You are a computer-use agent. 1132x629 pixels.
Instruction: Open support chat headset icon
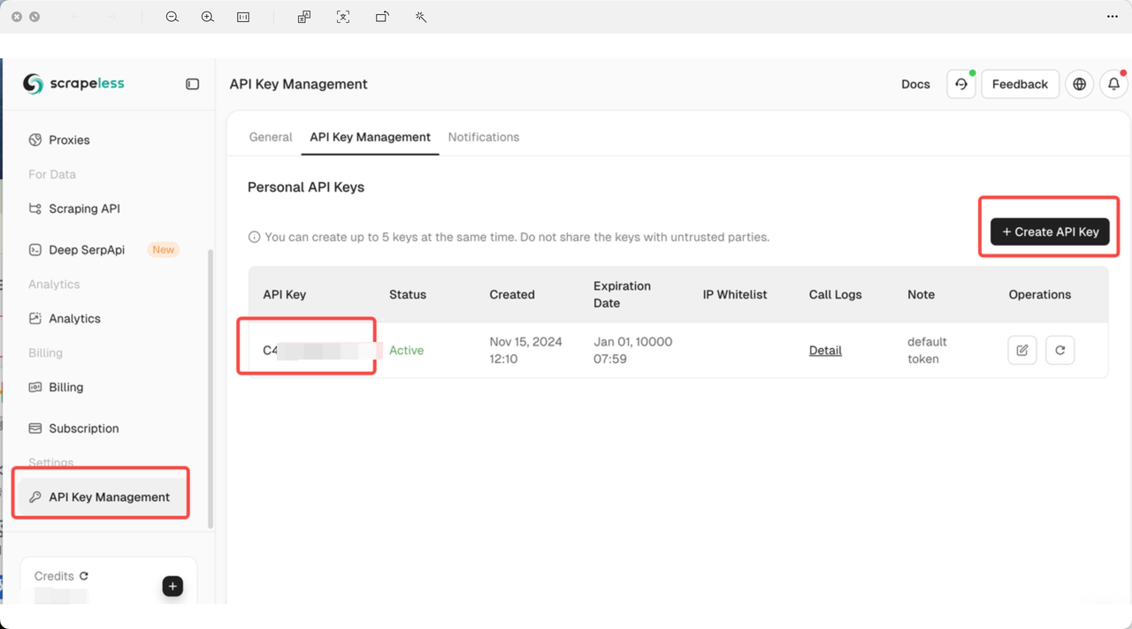(961, 84)
